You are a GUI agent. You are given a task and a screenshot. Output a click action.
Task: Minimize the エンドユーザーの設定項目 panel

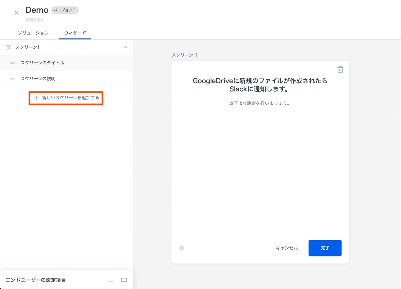[x=111, y=280]
